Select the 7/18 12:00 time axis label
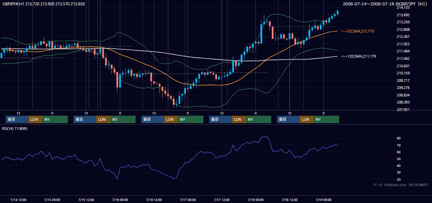Image resolution: width=432 pixels, height=203 pixels. 290,200
